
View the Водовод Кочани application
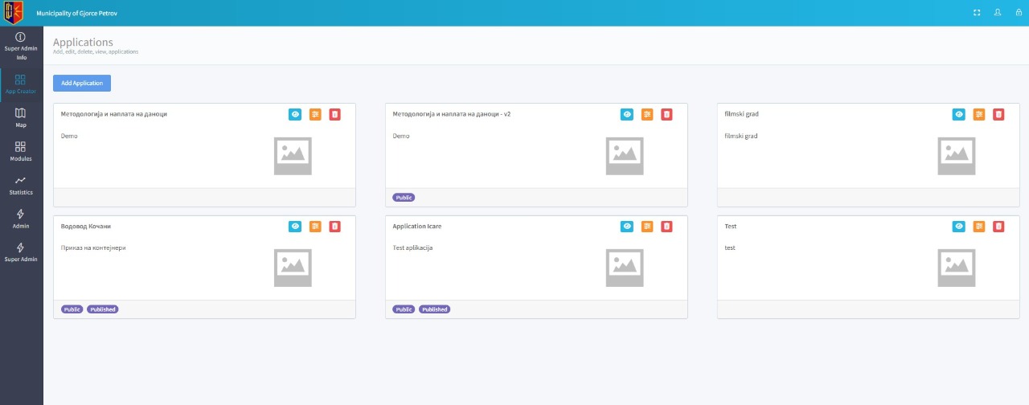[295, 226]
